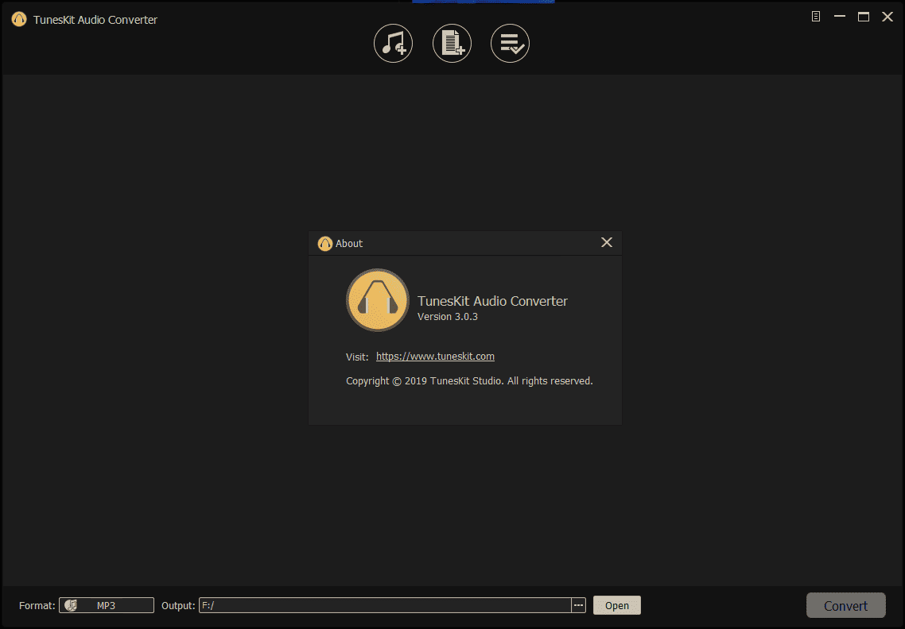The height and width of the screenshot is (629, 905).
Task: Open the MP3 format selector
Action: click(x=107, y=605)
